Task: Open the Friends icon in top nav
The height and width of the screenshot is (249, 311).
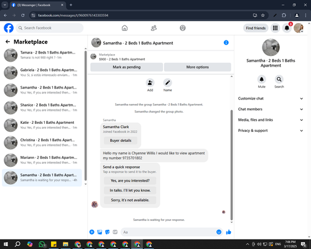Action: 154,28
